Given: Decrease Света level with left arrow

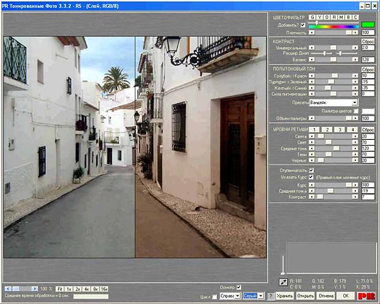Looking at the screenshot, I should pos(312,136).
